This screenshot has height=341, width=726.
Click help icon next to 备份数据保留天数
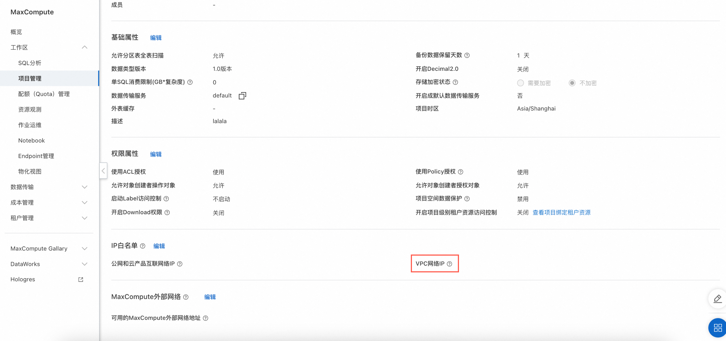(467, 55)
